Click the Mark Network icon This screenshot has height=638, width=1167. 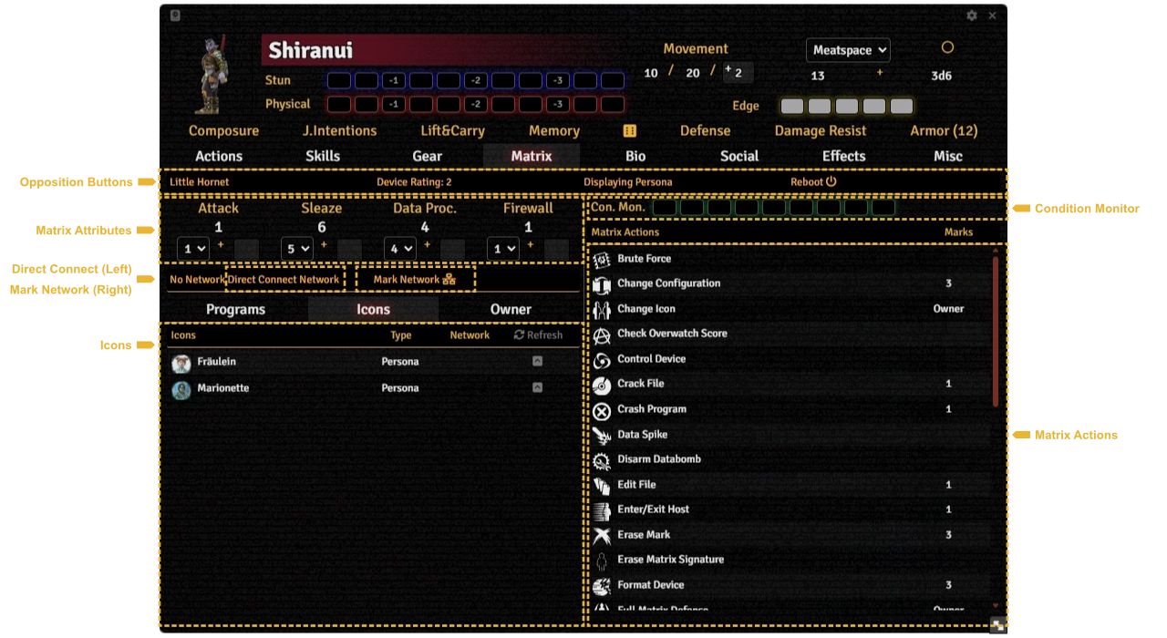pos(449,280)
